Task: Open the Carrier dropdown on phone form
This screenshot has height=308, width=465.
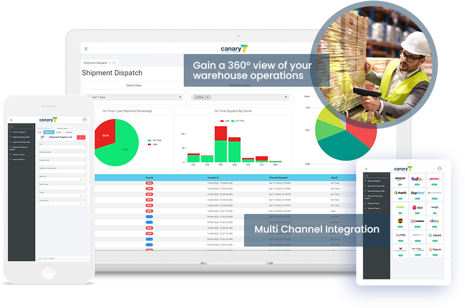Action: tap(62, 195)
